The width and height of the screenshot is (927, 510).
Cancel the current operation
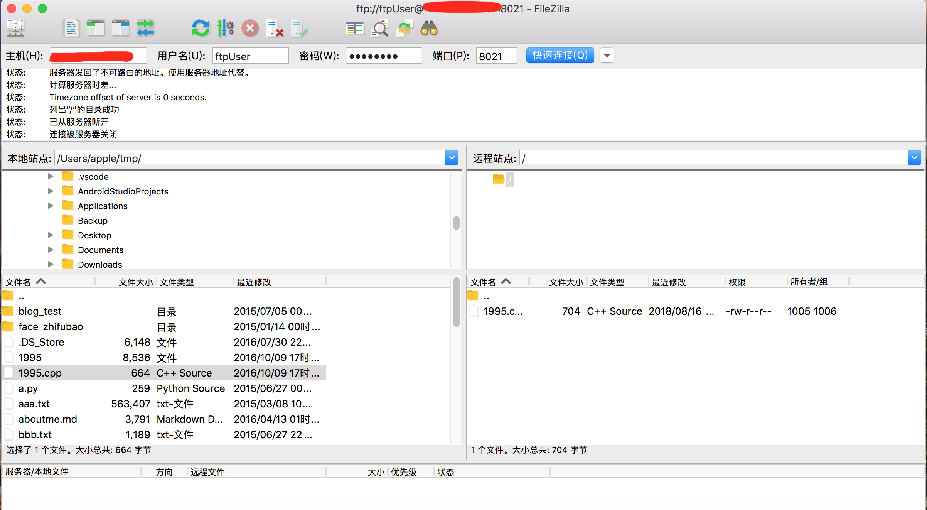[250, 28]
